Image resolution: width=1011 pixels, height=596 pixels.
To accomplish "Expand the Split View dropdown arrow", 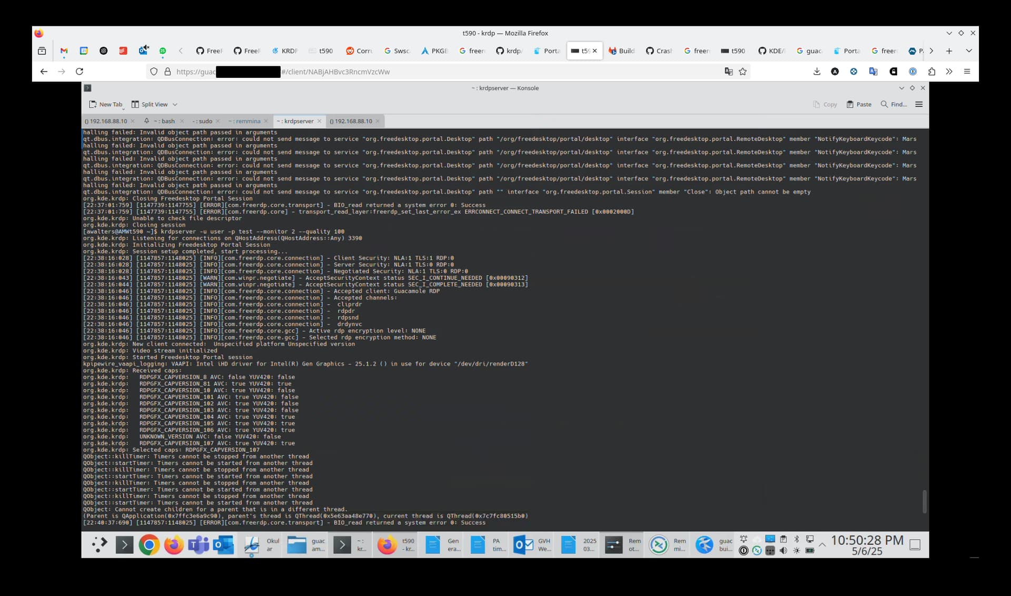I will 175,104.
